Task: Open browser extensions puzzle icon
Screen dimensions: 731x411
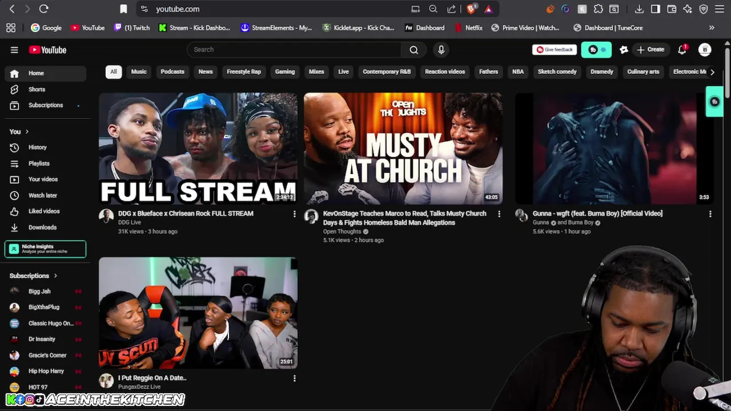Action: click(x=599, y=9)
